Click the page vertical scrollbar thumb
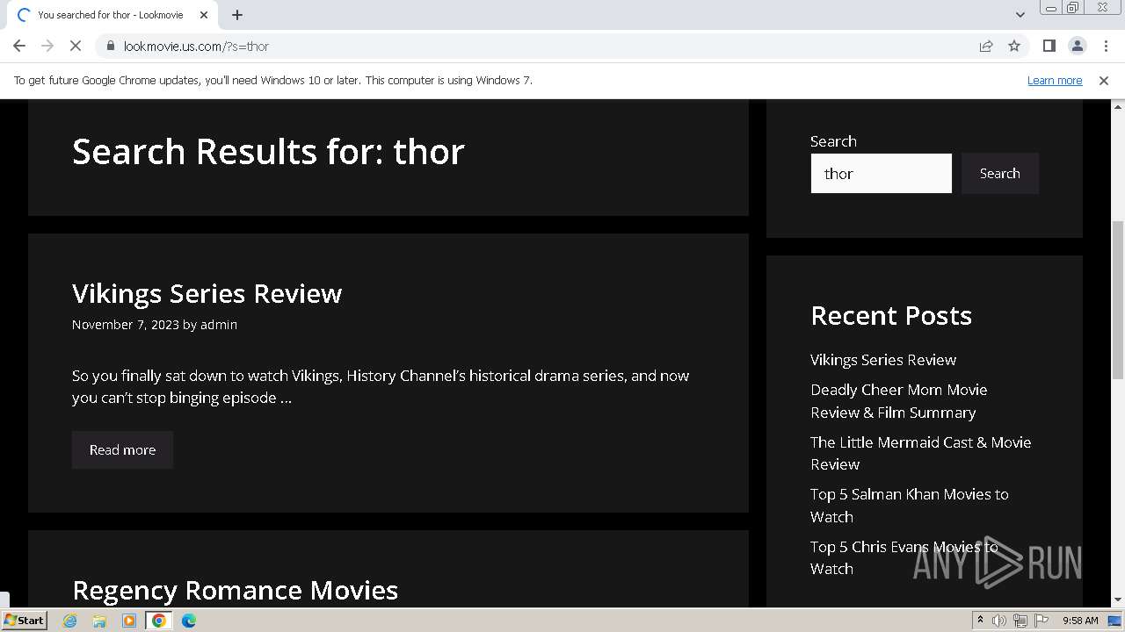Viewport: 1125px width, 632px height. (x=1117, y=298)
